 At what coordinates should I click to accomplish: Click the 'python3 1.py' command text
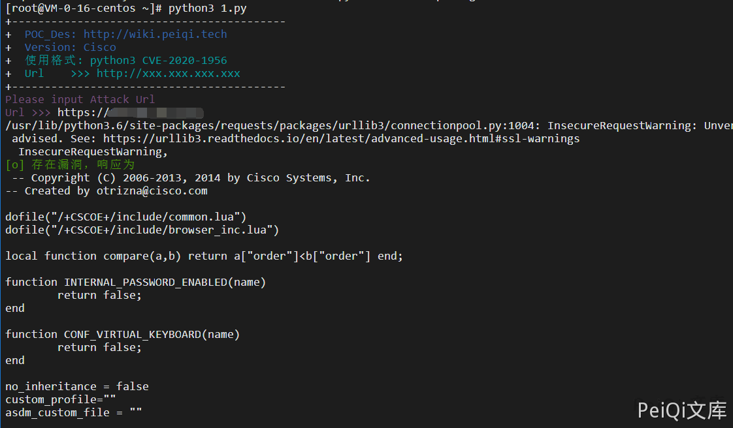coord(207,8)
